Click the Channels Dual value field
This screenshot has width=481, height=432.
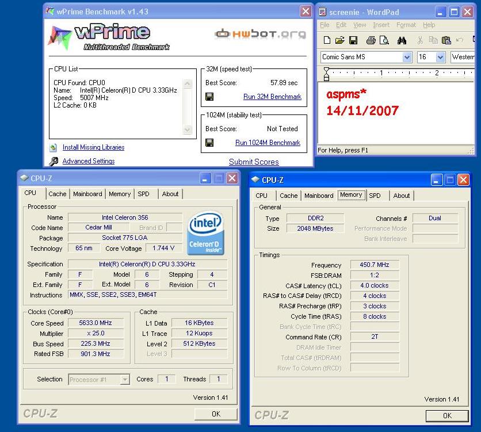click(435, 218)
